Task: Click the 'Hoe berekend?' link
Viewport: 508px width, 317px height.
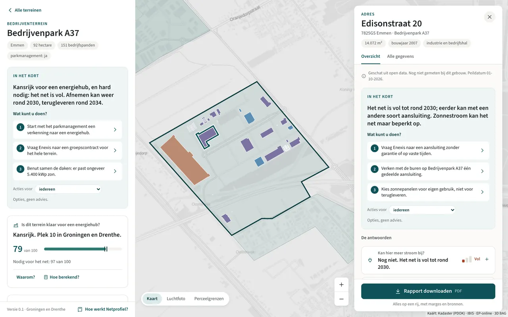Action: click(x=62, y=277)
